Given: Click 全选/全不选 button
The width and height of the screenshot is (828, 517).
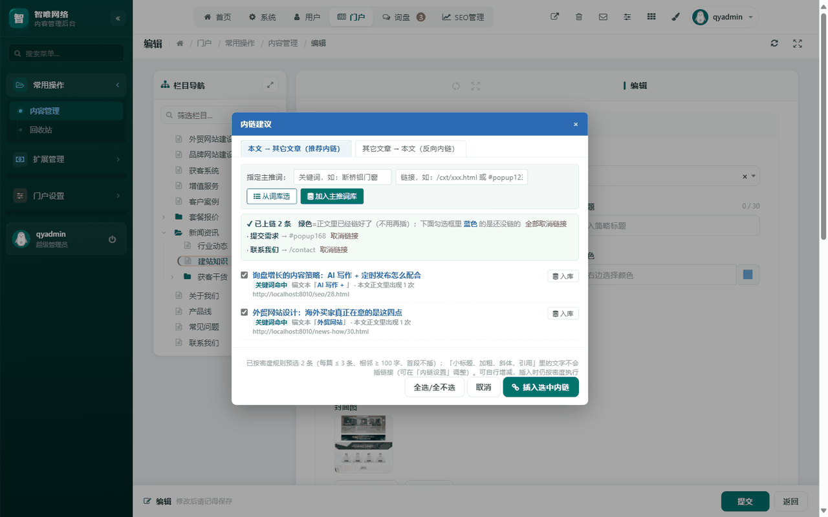Looking at the screenshot, I should tap(435, 387).
